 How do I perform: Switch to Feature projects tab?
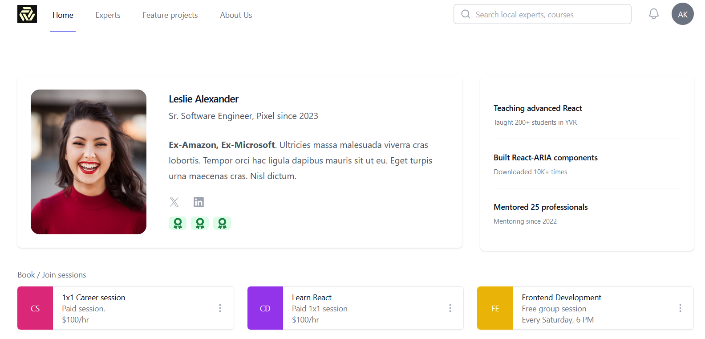pyautogui.click(x=170, y=15)
